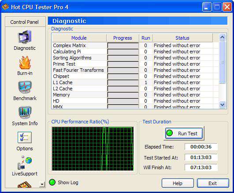Viewport: 234px width, 193px height.
Task: Open the System Info chart icon
Action: [25, 112]
